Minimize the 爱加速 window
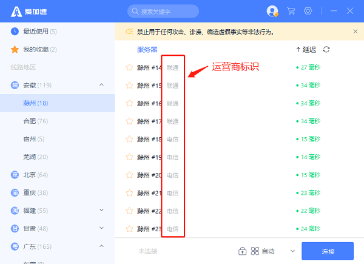Viewport: 364px width, 264px height. point(334,11)
